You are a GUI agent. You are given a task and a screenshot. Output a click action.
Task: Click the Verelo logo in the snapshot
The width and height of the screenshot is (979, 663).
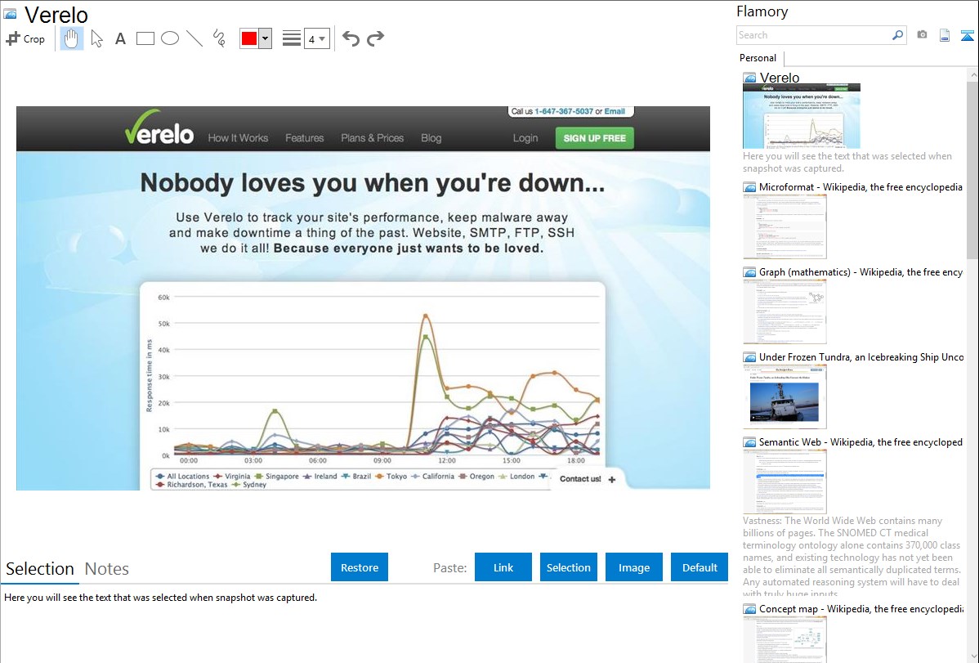(x=159, y=128)
